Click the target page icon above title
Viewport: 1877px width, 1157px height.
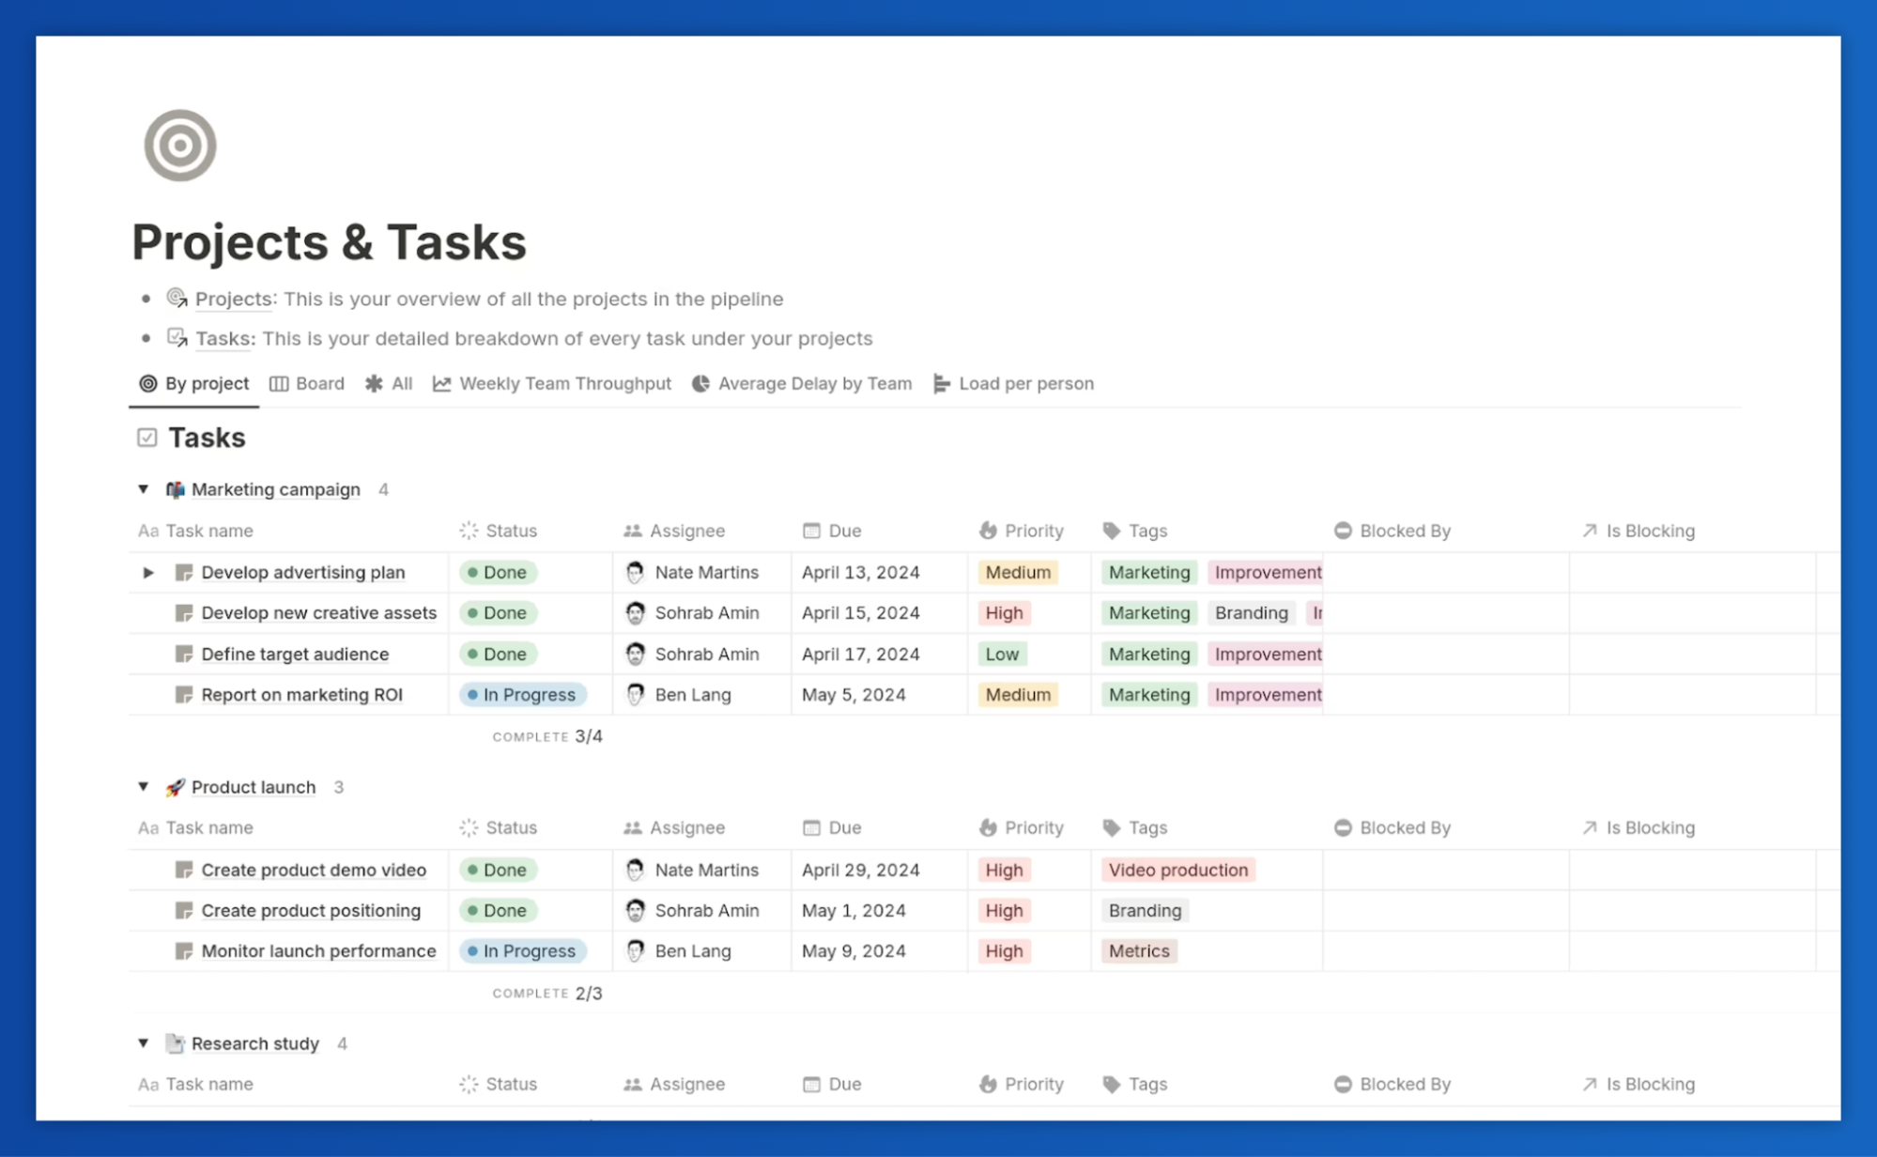[x=179, y=146]
